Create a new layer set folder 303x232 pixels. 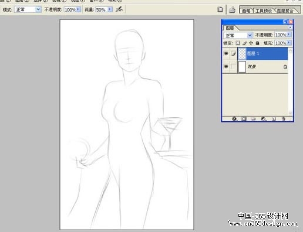[254, 119]
